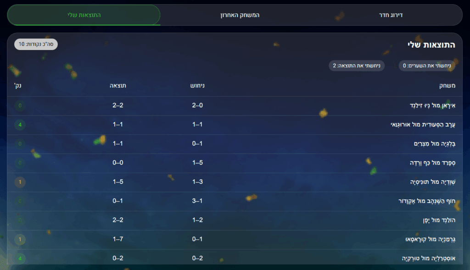Click the 4 points badge for Saudi Arabia match

[x=20, y=125]
